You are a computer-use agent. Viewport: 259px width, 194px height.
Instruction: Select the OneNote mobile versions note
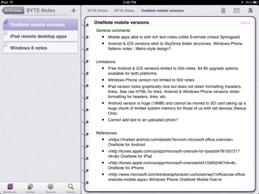pyautogui.click(x=40, y=24)
